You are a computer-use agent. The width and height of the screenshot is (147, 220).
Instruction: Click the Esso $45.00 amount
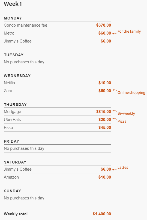point(105,128)
